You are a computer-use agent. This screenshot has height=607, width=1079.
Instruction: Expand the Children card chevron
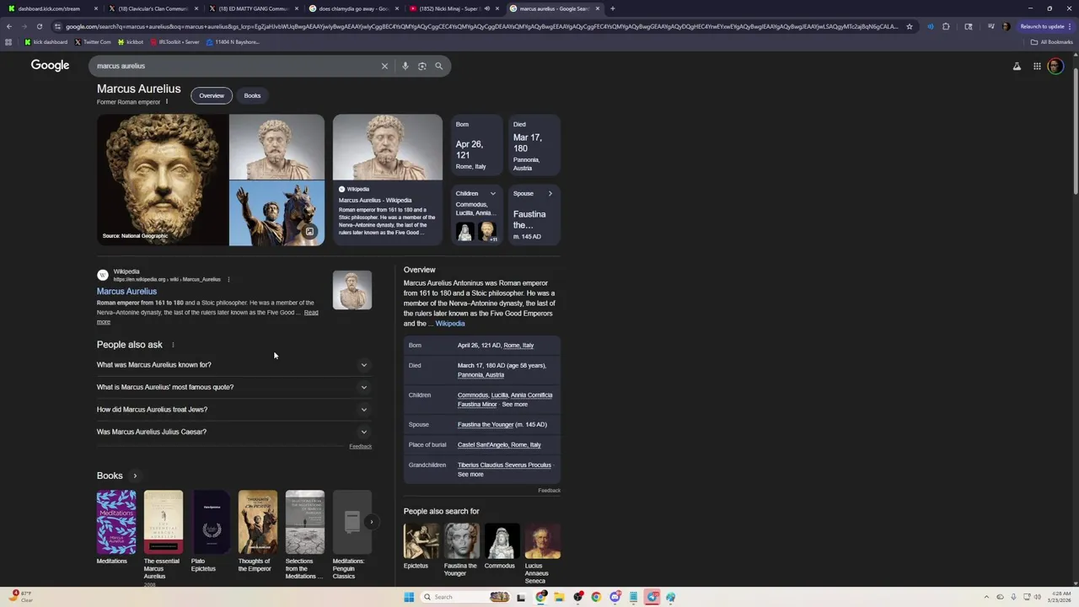(493, 194)
